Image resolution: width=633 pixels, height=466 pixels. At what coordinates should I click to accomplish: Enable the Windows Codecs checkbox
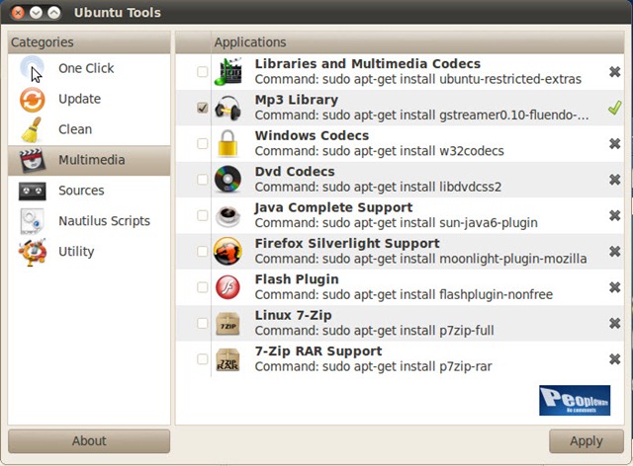click(x=202, y=143)
